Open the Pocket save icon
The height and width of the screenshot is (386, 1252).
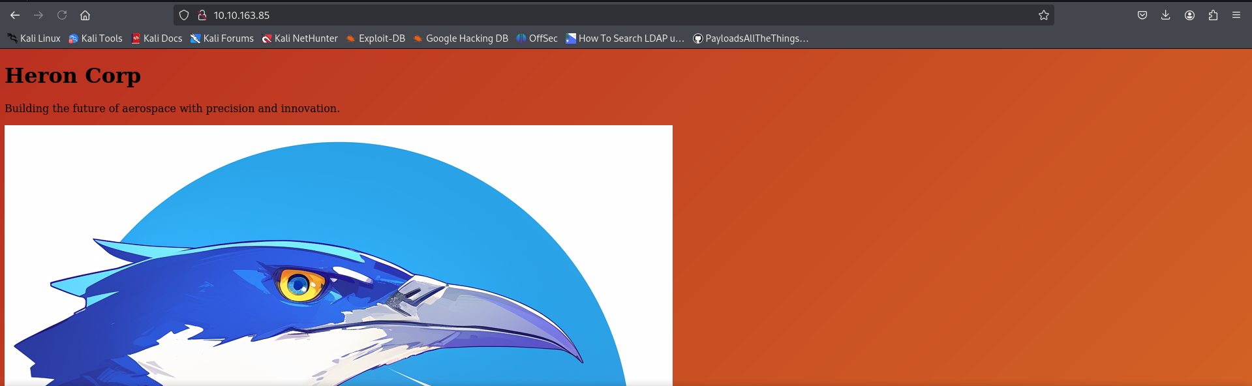tap(1142, 15)
